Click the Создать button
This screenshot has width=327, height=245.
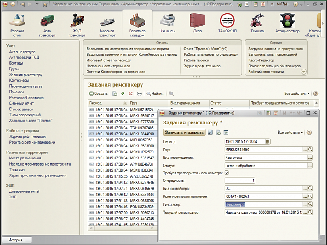coord(99,94)
